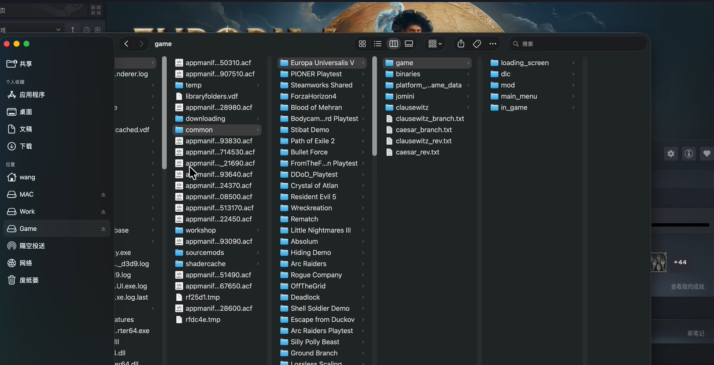Open the more actions ellipsis menu
The width and height of the screenshot is (714, 365).
point(493,44)
